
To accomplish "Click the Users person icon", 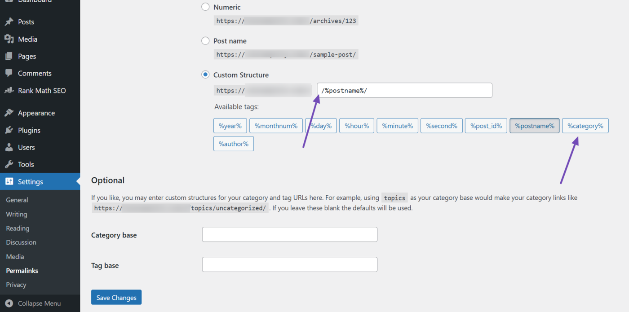I will click(9, 147).
